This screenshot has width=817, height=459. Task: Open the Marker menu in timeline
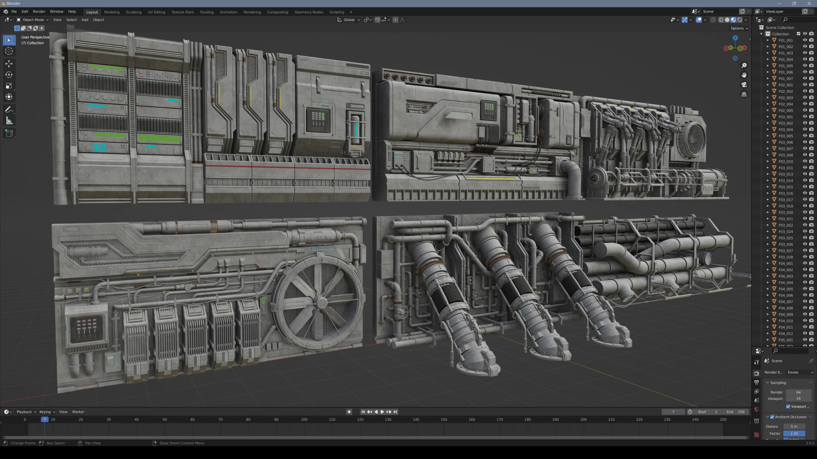(78, 412)
